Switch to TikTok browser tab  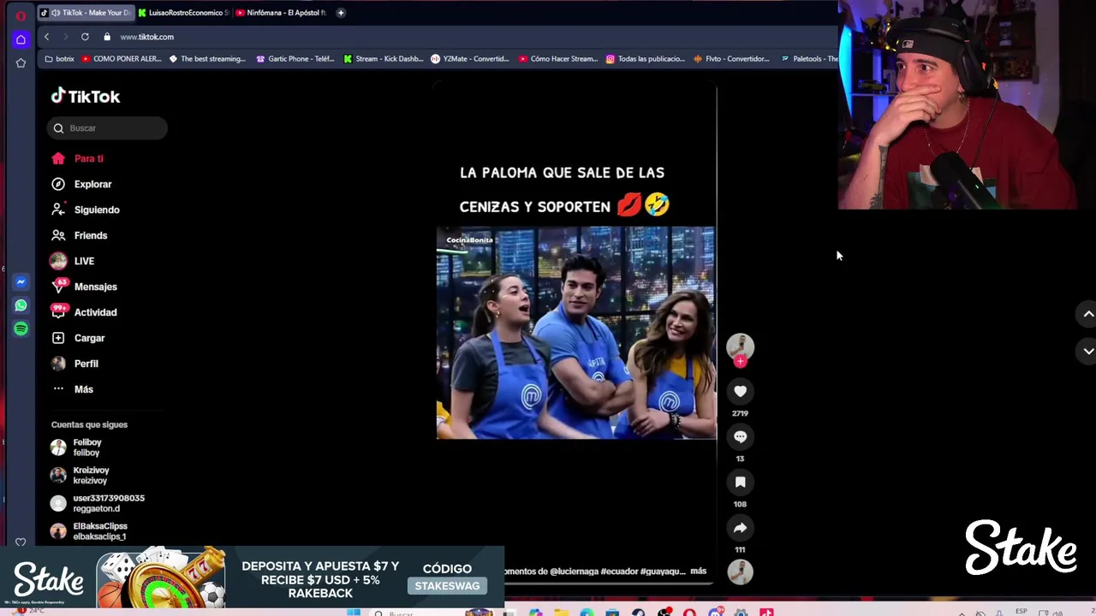(x=86, y=13)
